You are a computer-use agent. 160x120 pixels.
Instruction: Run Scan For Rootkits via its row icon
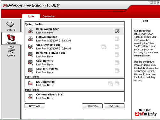[117, 71]
